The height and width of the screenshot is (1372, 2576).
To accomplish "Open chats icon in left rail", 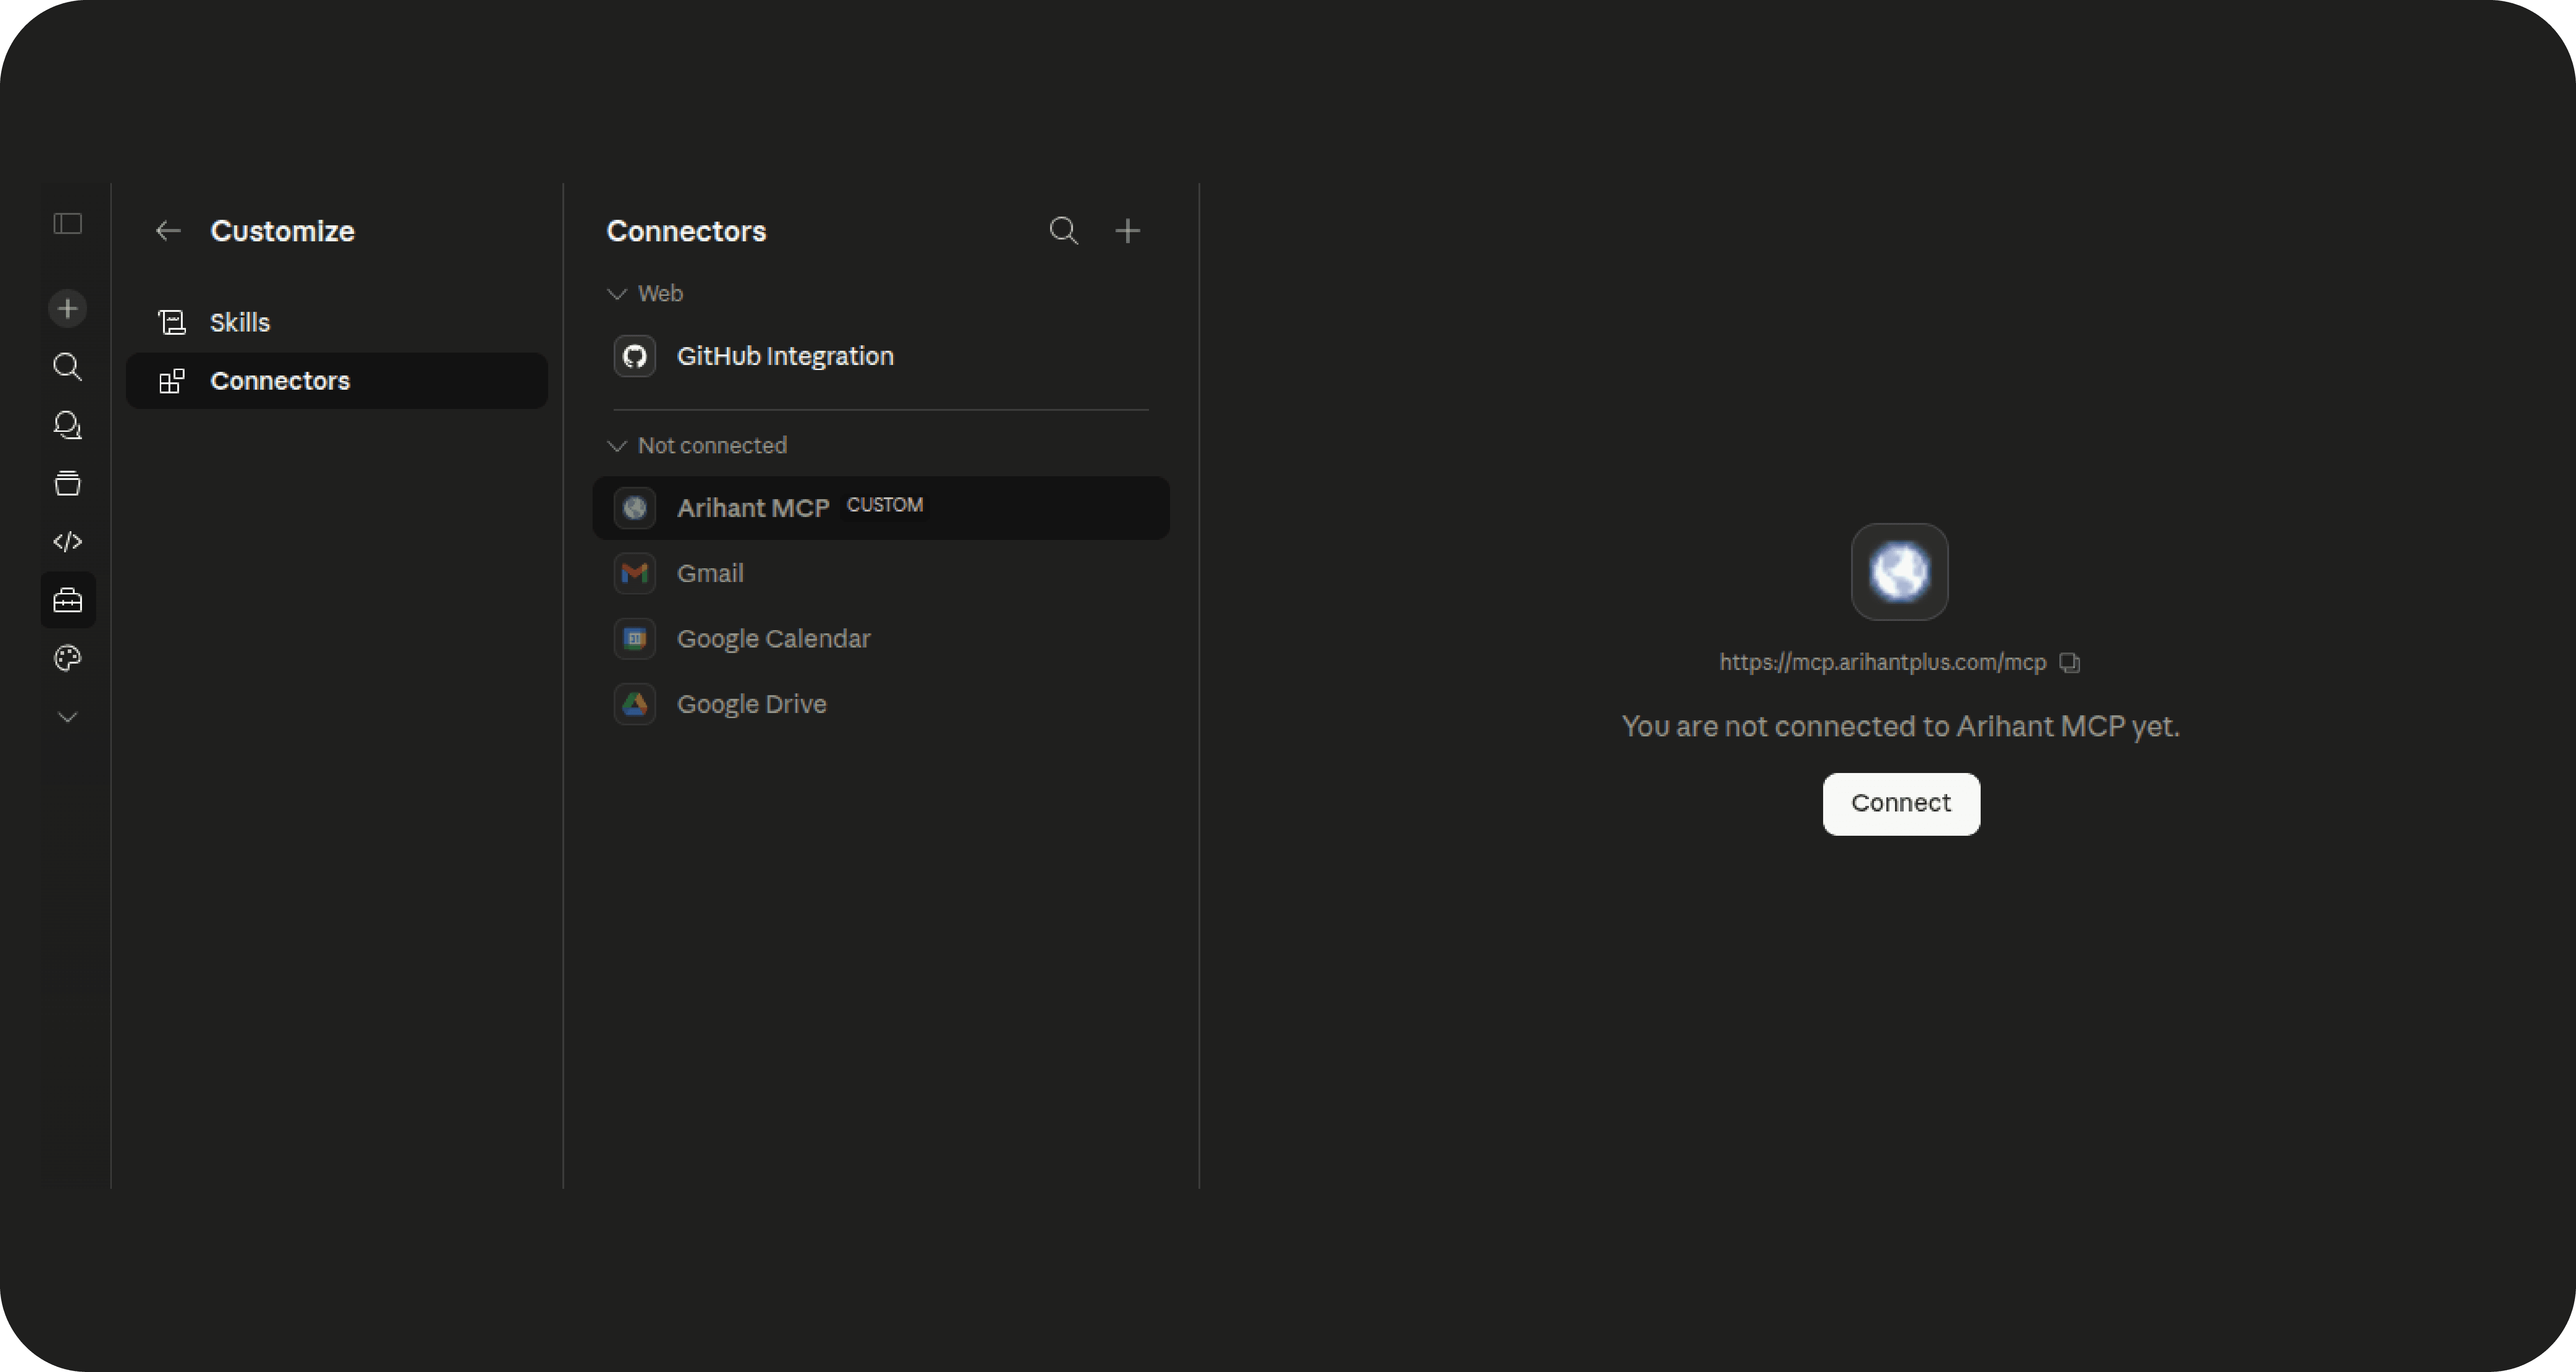I will 67,425.
